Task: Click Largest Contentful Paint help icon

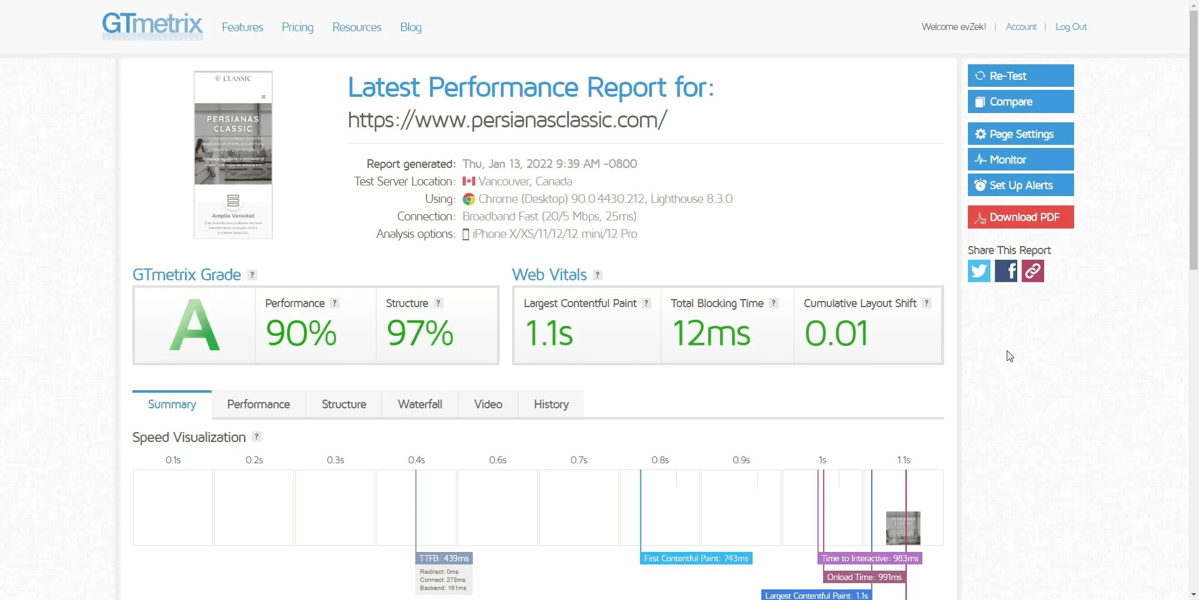Action: pos(646,303)
